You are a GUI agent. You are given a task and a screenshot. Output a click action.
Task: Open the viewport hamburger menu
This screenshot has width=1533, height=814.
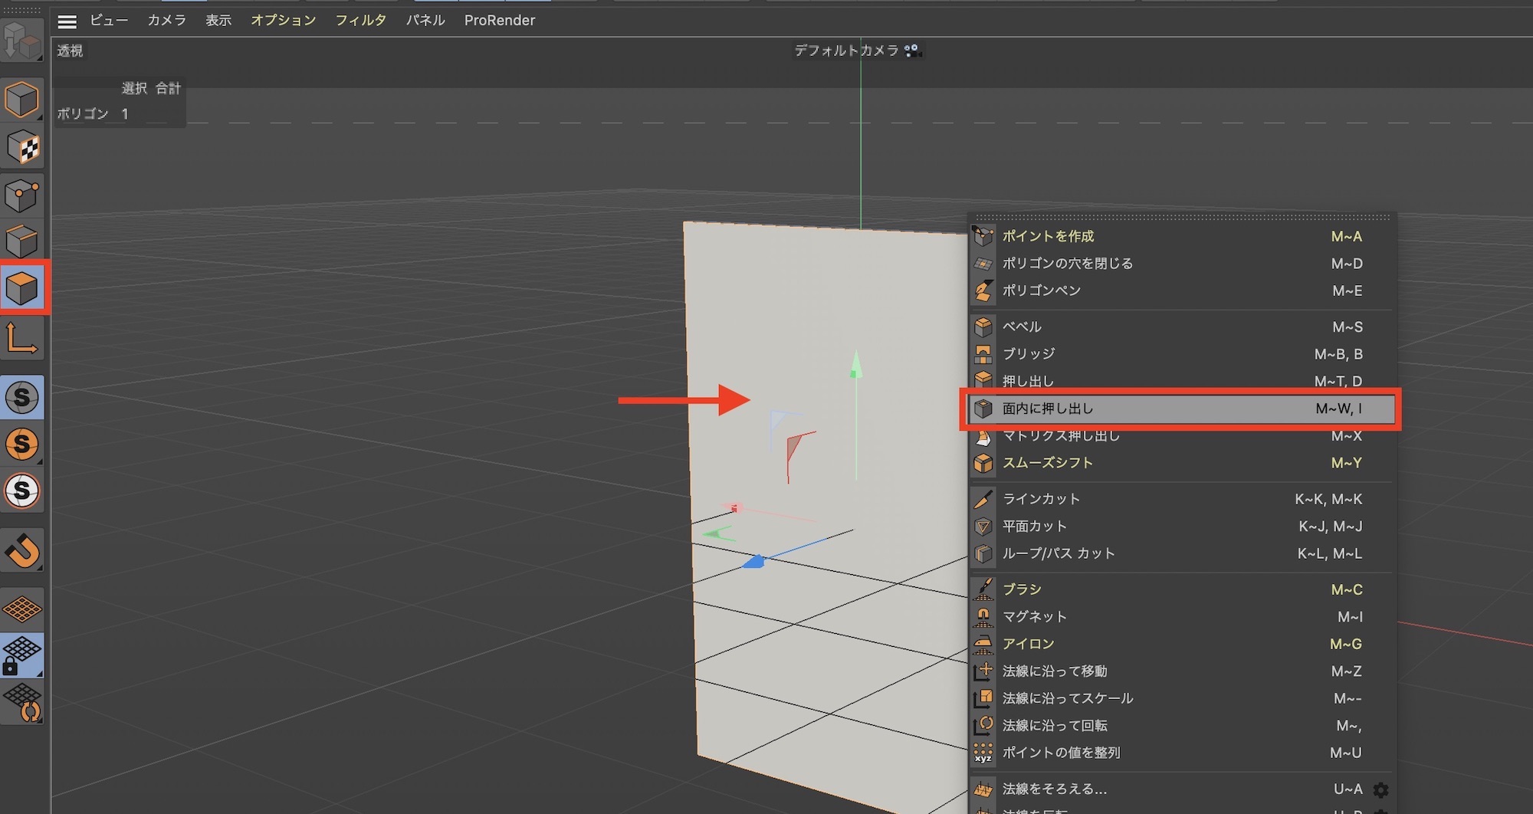(x=67, y=21)
